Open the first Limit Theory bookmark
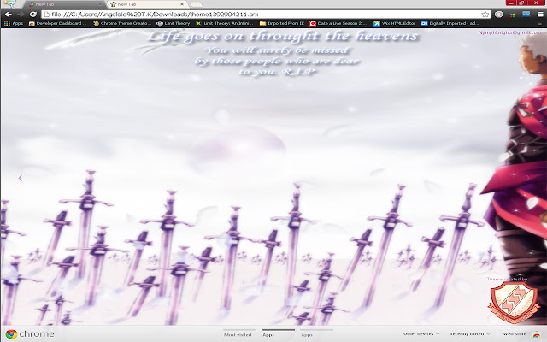Viewport: 547px width, 342px height. [174, 23]
